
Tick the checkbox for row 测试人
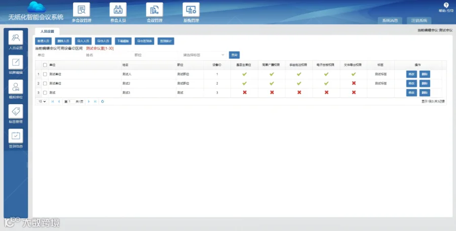tap(45, 74)
